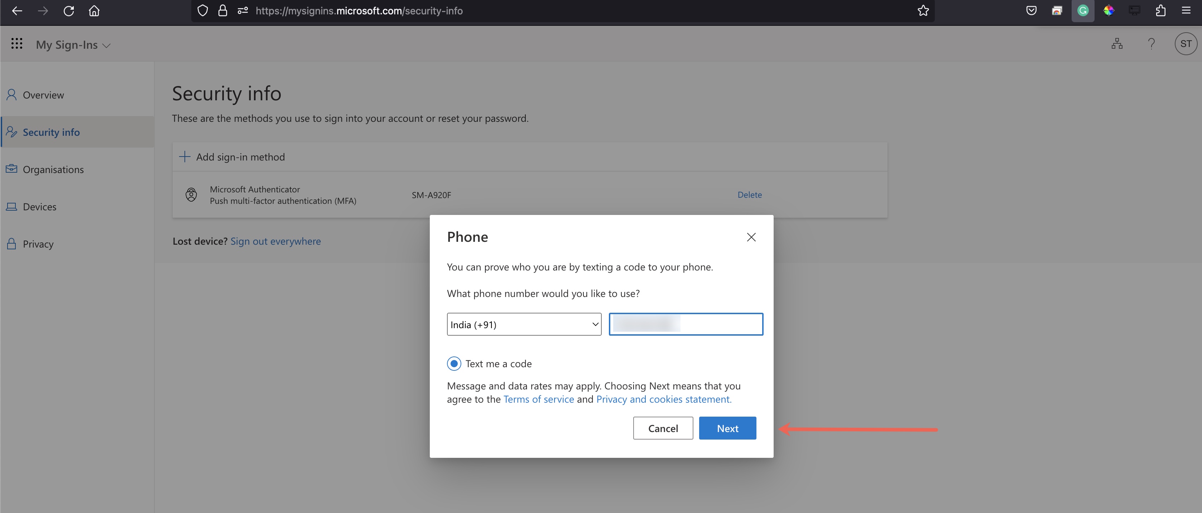Click the Microsoft Authenticator MFA icon
The image size is (1202, 513).
pos(190,194)
